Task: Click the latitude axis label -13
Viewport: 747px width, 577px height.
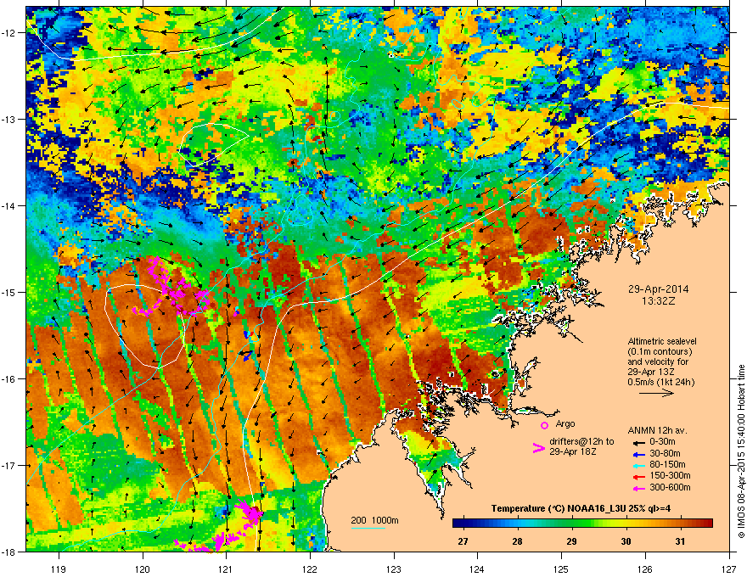Action: pyautogui.click(x=9, y=119)
